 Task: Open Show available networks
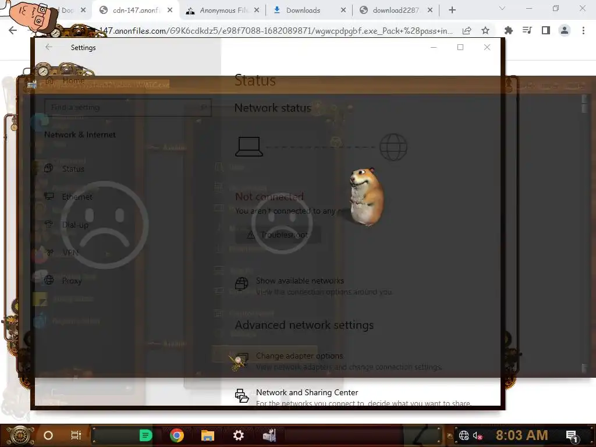pyautogui.click(x=300, y=281)
